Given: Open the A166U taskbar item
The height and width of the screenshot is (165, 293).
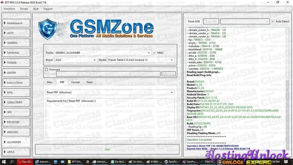Looking at the screenshot, I should click(154, 162).
